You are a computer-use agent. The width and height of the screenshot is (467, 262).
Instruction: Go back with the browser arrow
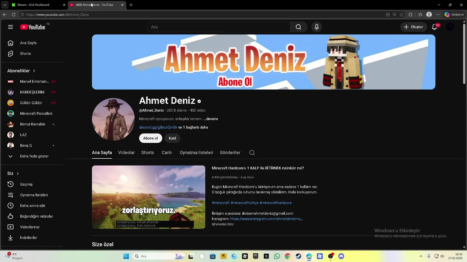tap(5, 15)
